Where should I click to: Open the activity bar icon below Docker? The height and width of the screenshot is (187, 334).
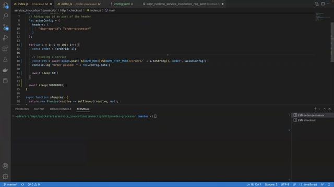click(5, 81)
